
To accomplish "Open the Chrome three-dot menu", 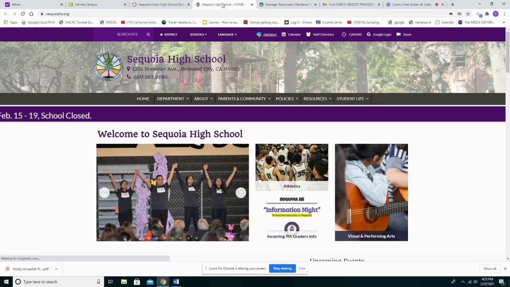I will pyautogui.click(x=504, y=14).
